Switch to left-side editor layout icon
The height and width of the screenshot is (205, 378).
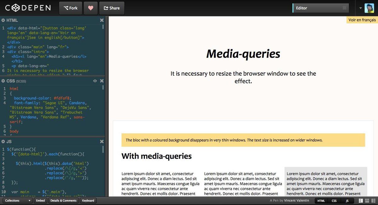tap(361, 201)
